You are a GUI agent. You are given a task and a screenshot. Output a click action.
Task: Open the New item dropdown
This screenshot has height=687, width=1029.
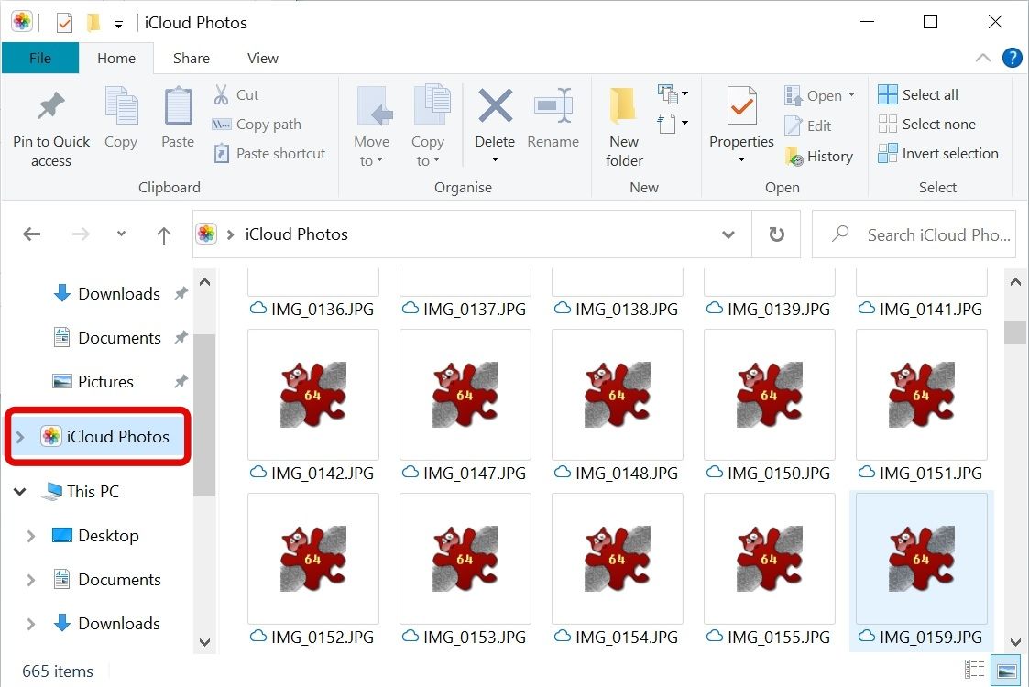click(x=673, y=93)
